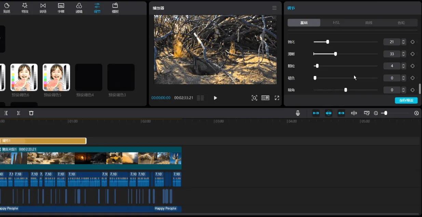The image size is (422, 217).
Task: Click the 保存预设 (save preset) button
Action: point(406,100)
